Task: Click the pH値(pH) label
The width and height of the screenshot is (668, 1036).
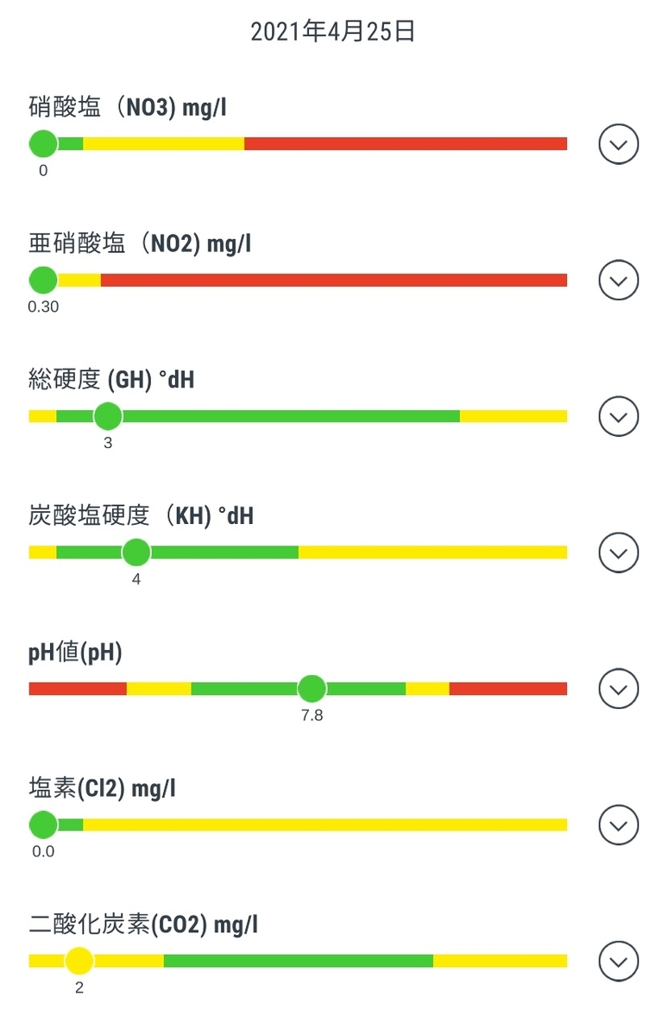Action: [x=76, y=654]
